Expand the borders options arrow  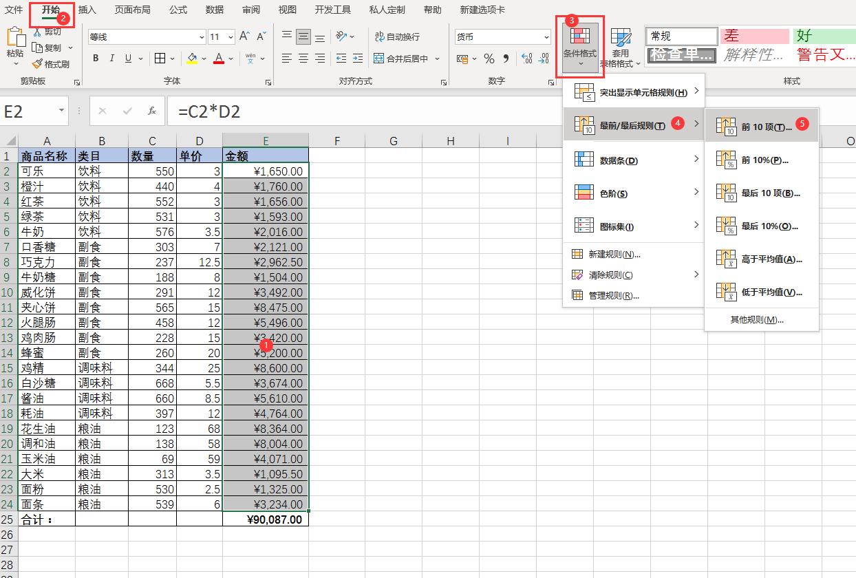click(172, 58)
